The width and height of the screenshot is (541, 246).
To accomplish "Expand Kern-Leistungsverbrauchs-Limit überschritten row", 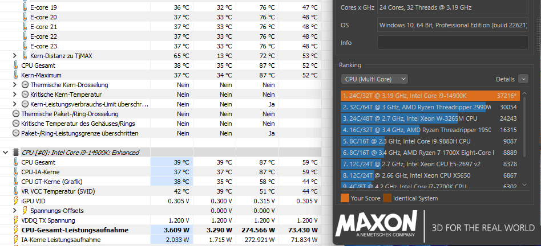I will 14,104.
